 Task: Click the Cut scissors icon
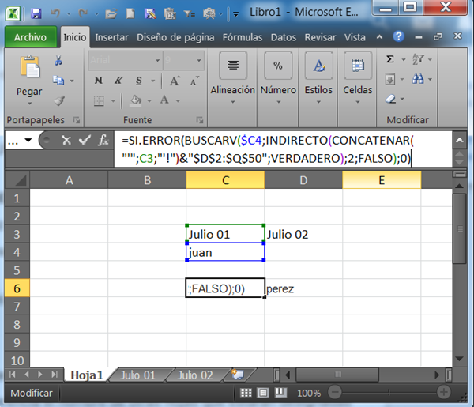point(58,61)
